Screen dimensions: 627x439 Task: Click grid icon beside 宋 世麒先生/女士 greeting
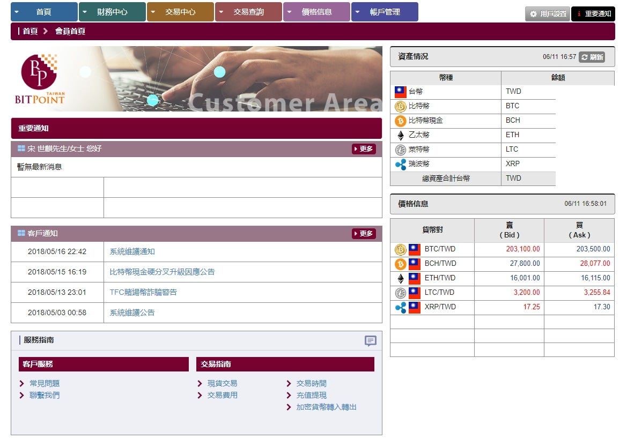pyautogui.click(x=21, y=148)
